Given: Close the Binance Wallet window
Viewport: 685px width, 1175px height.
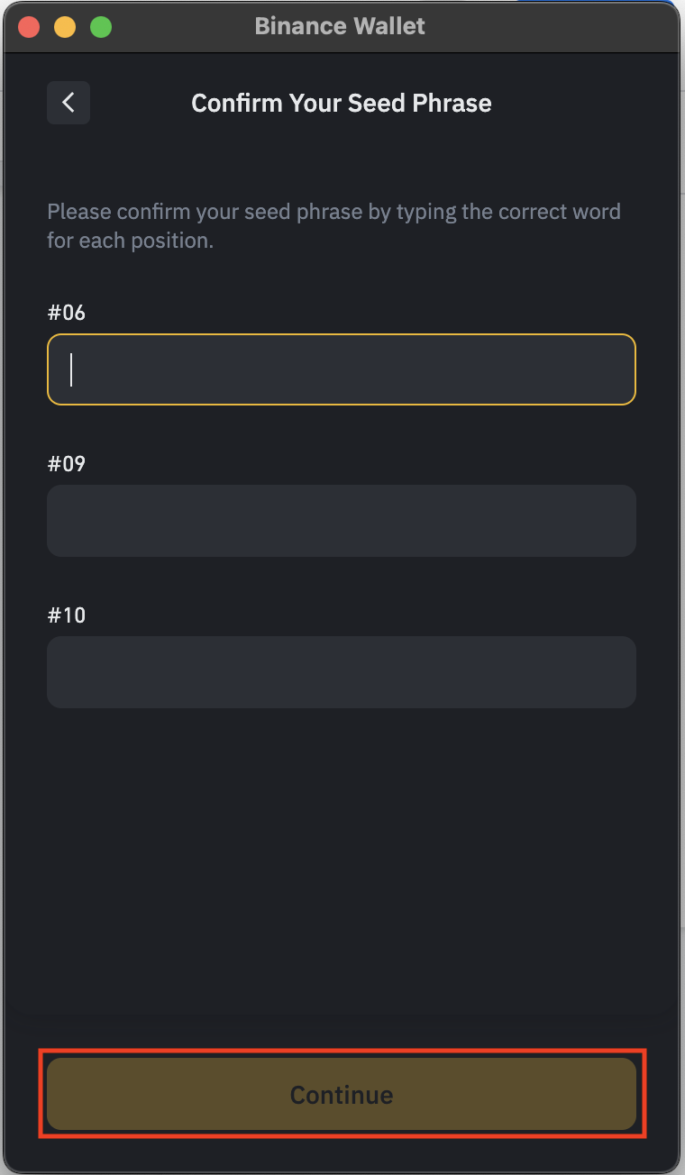Looking at the screenshot, I should pyautogui.click(x=29, y=27).
